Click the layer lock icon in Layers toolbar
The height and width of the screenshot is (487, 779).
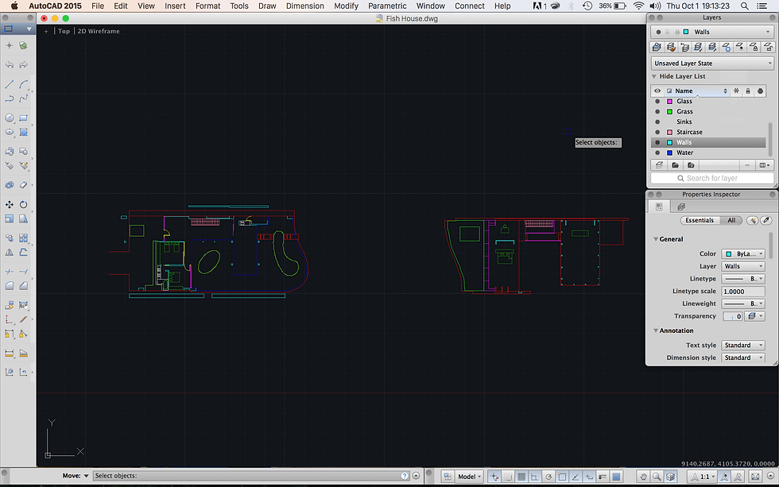point(754,47)
